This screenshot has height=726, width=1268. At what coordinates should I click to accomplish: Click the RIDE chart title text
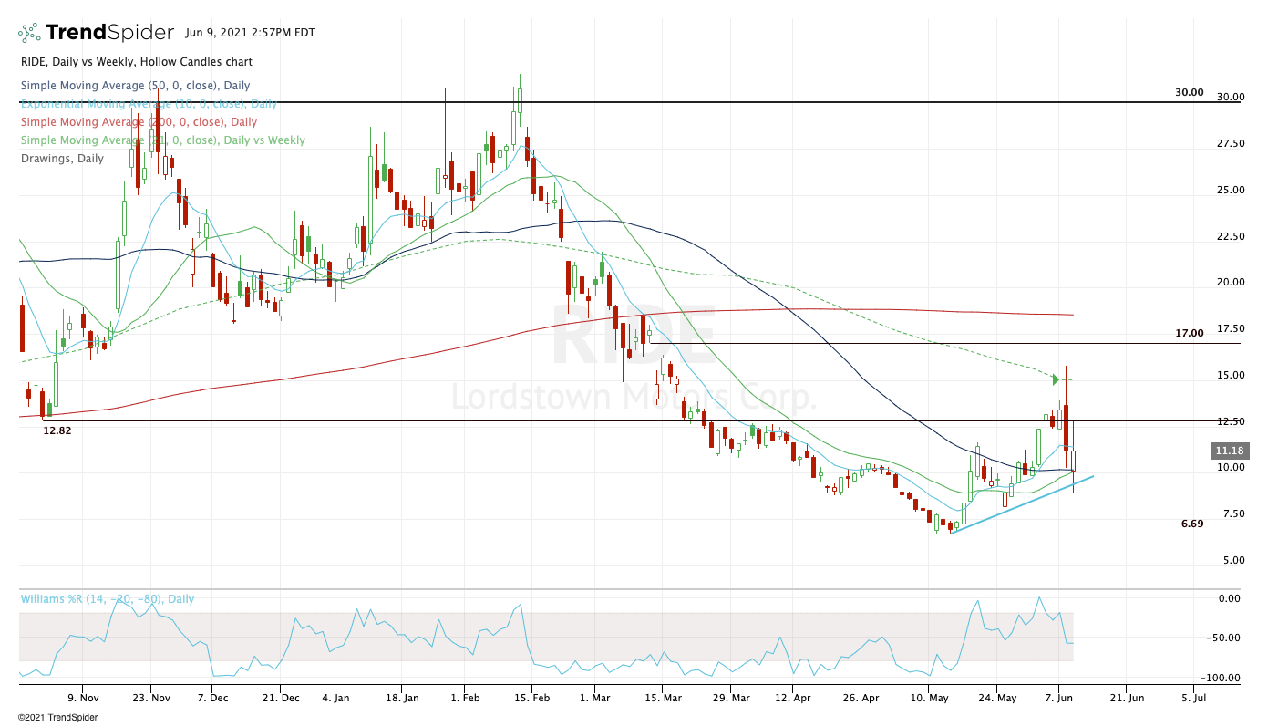[x=136, y=62]
